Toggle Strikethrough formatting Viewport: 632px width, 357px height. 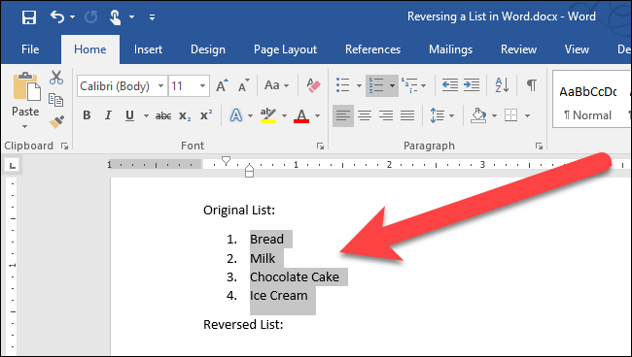(x=163, y=115)
